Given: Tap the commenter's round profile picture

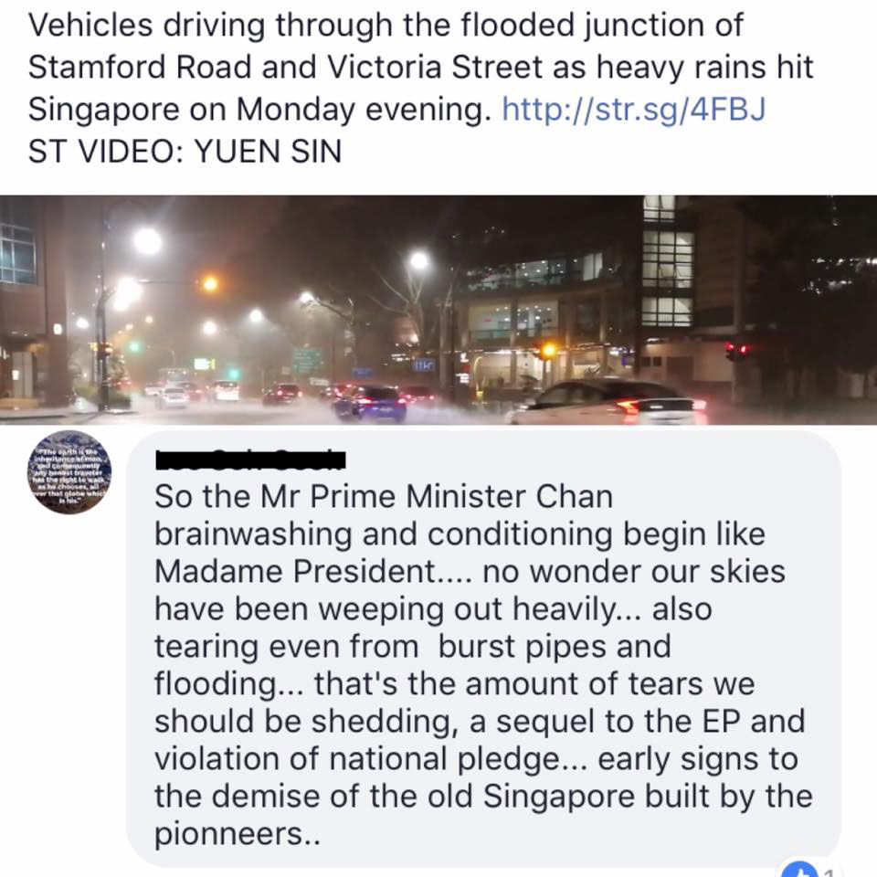Looking at the screenshot, I should [70, 472].
